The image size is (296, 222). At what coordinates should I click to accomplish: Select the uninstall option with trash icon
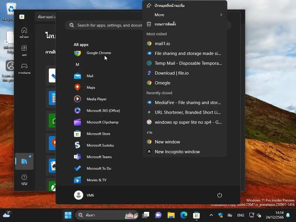point(185,24)
